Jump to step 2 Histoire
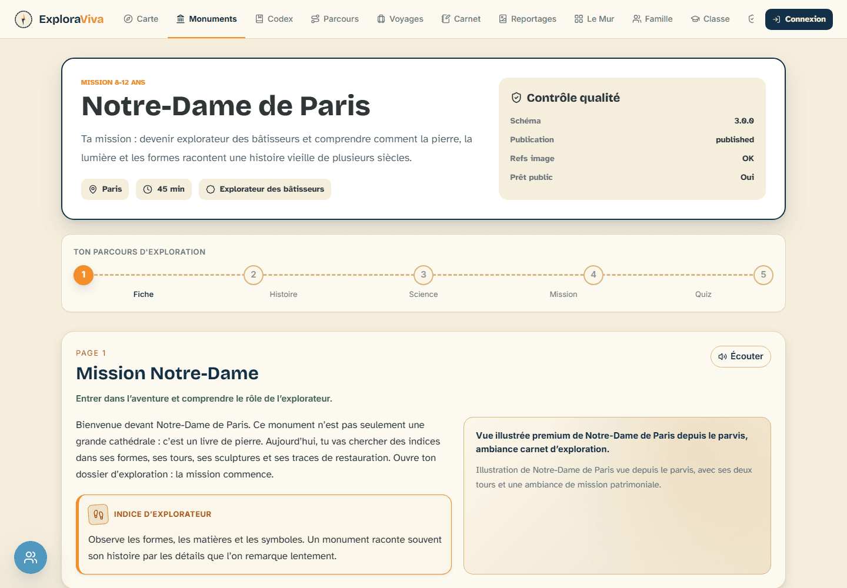 pos(254,275)
